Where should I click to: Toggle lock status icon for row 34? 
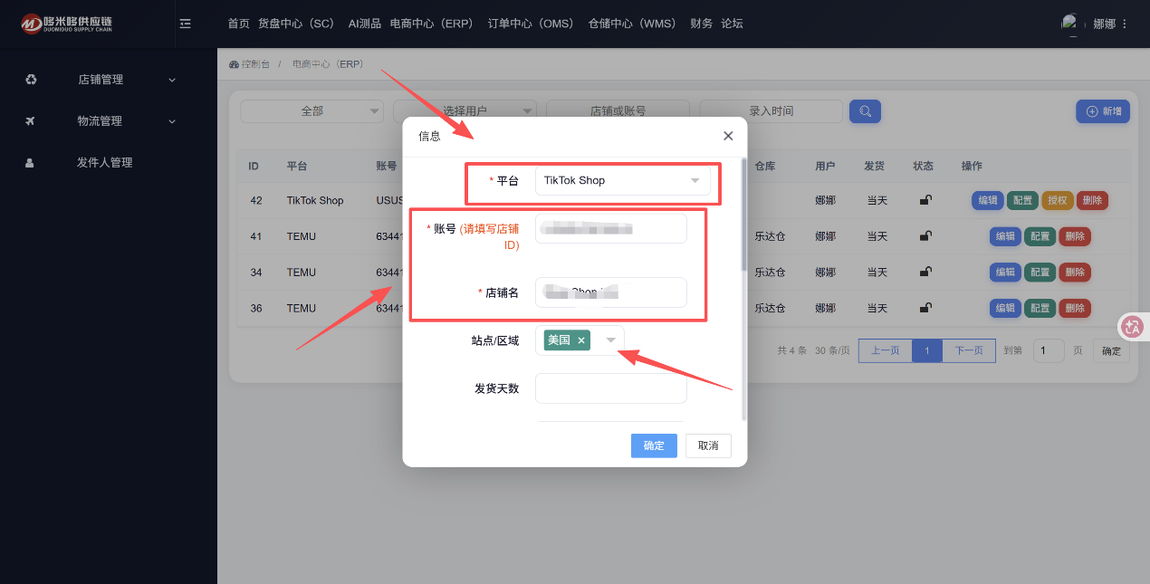(925, 272)
